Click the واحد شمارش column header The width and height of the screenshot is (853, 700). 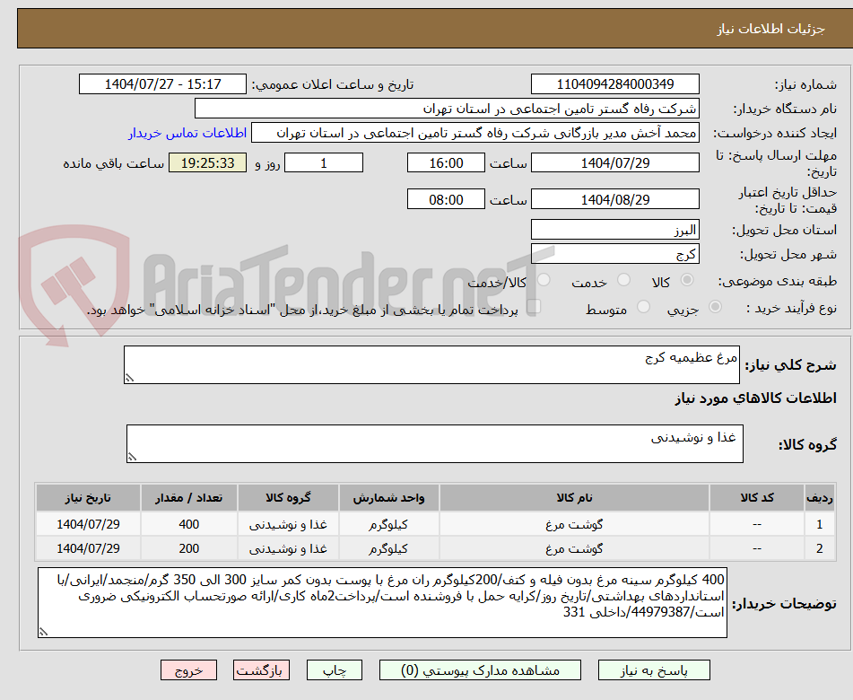(x=388, y=497)
